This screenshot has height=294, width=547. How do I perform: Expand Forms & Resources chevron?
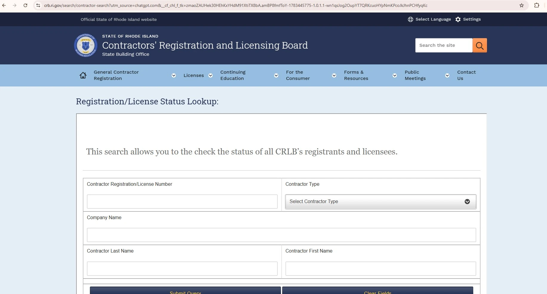[395, 75]
